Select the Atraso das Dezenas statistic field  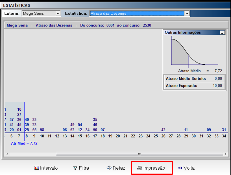[137, 13]
